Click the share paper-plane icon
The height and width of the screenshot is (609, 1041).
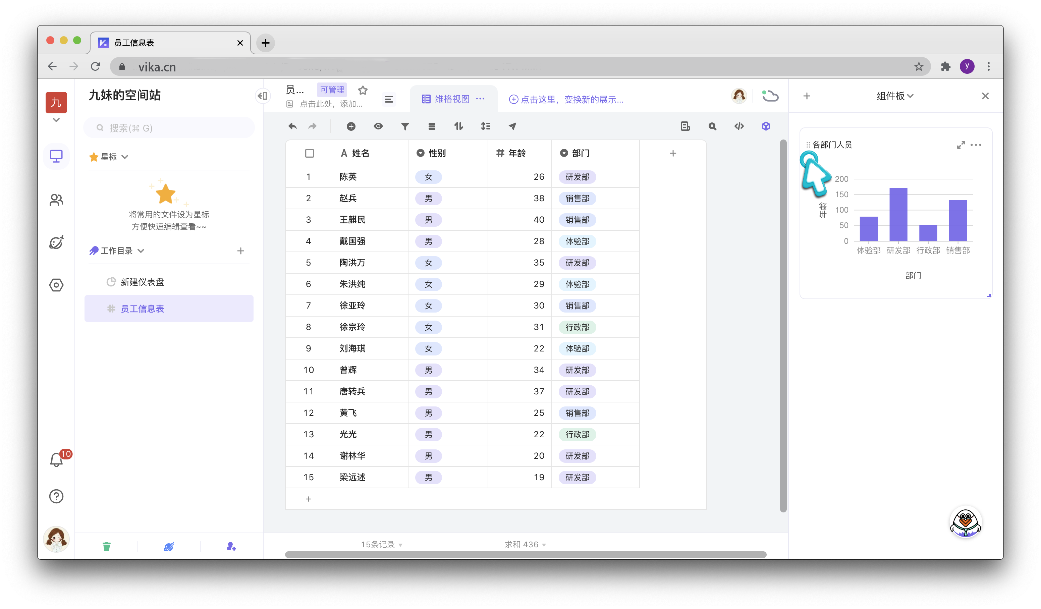[512, 126]
